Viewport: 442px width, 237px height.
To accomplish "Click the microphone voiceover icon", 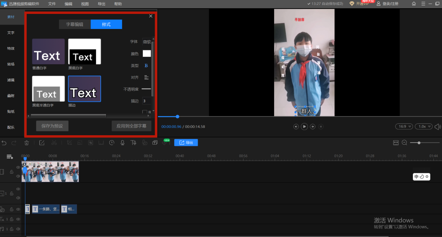I will [x=122, y=143].
